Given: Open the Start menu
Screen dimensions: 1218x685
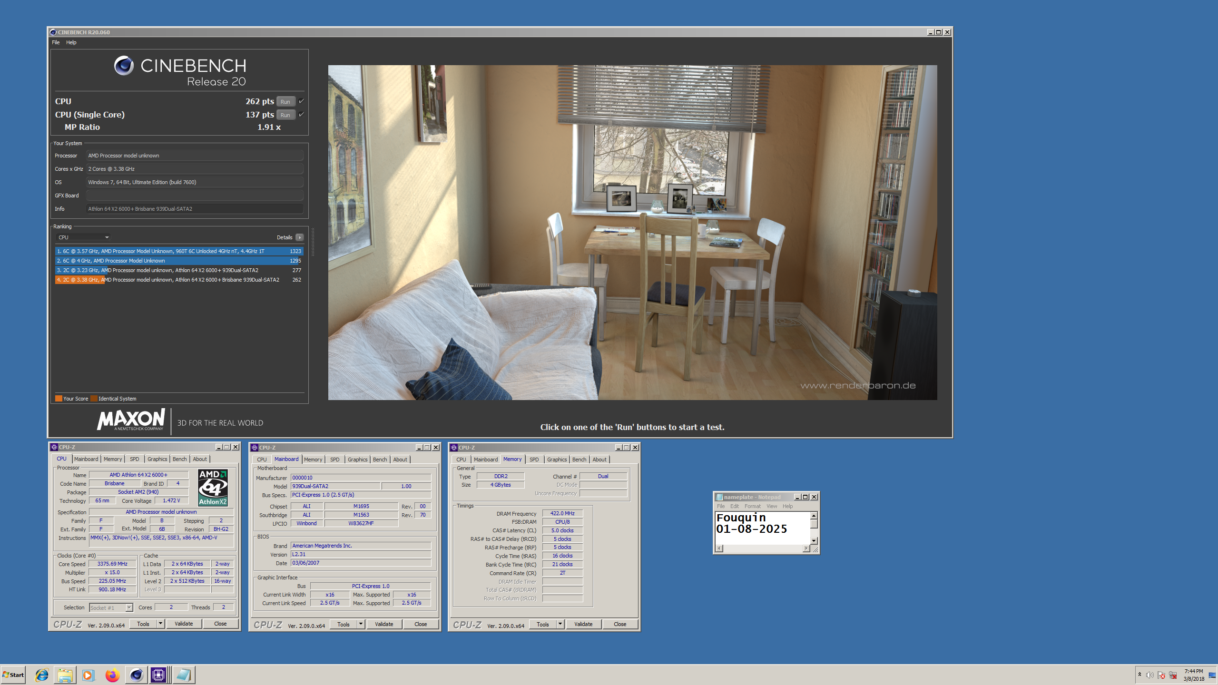Looking at the screenshot, I should pos(13,675).
